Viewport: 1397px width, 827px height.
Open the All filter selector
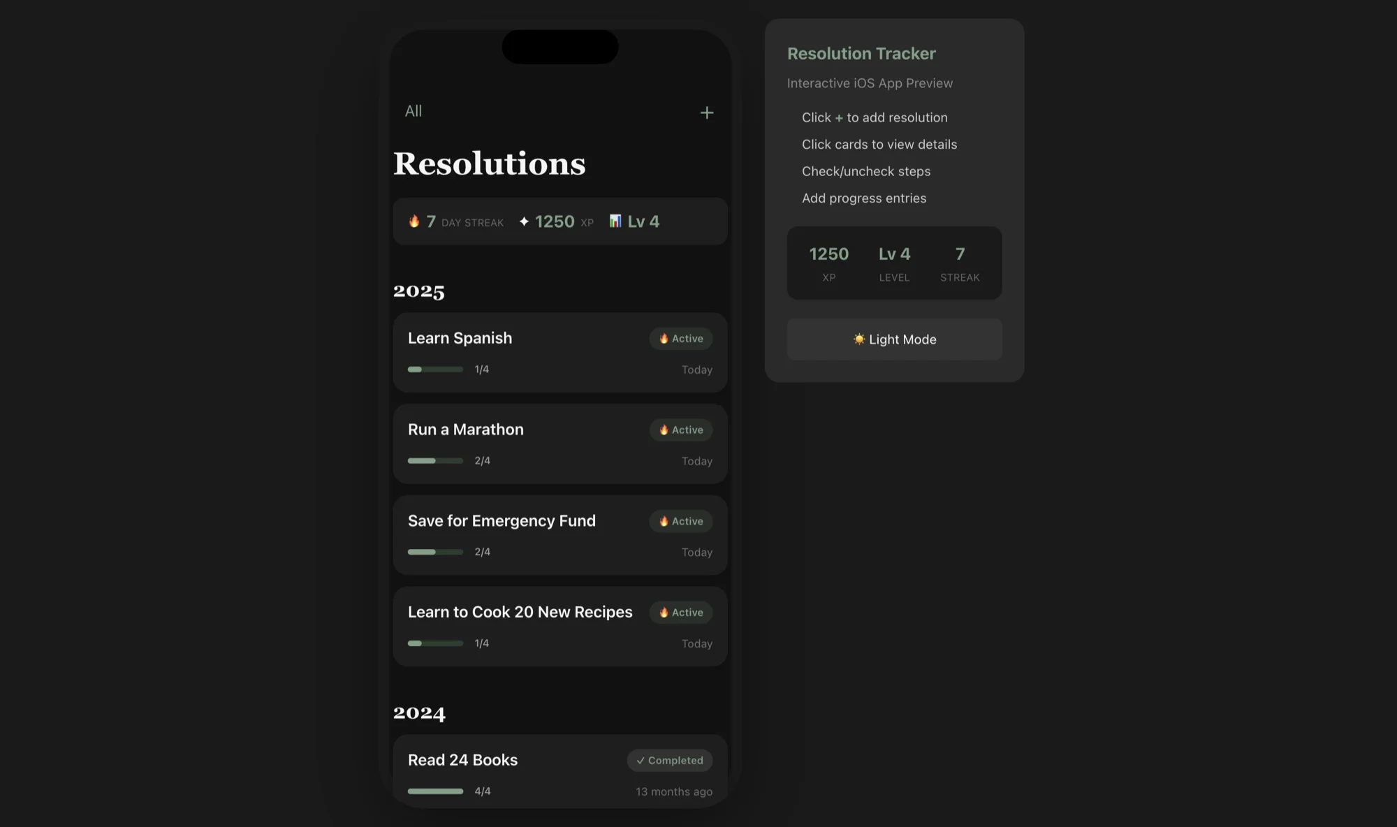[414, 110]
